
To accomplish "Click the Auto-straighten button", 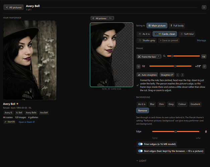I will pos(147,75).
